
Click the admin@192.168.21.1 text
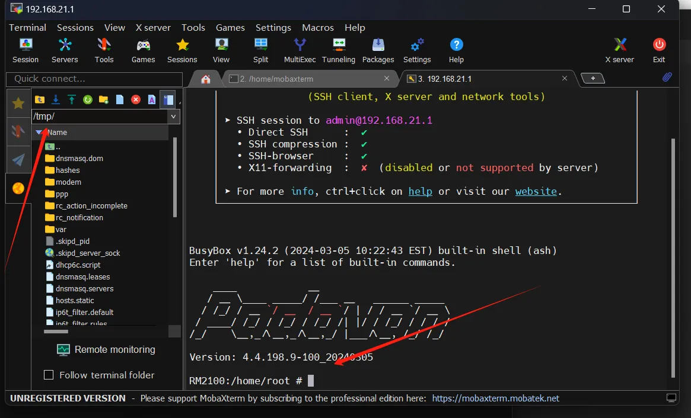379,120
